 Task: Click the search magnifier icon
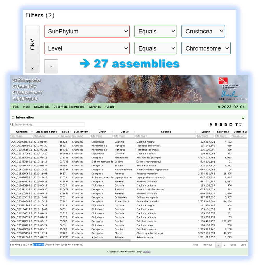(12, 124)
